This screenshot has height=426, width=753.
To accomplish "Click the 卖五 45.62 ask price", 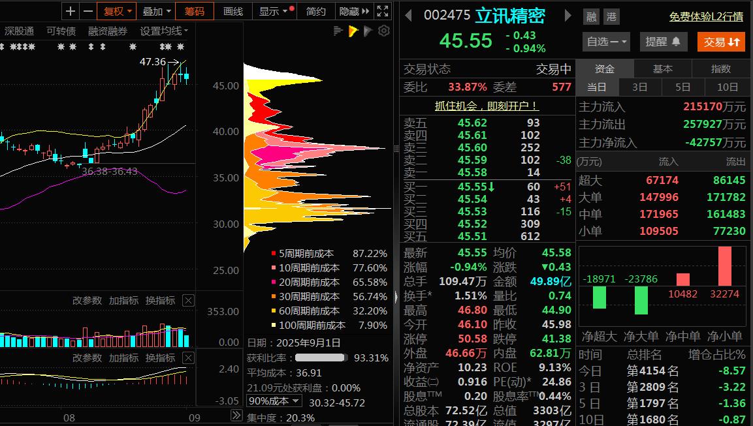I will point(472,123).
